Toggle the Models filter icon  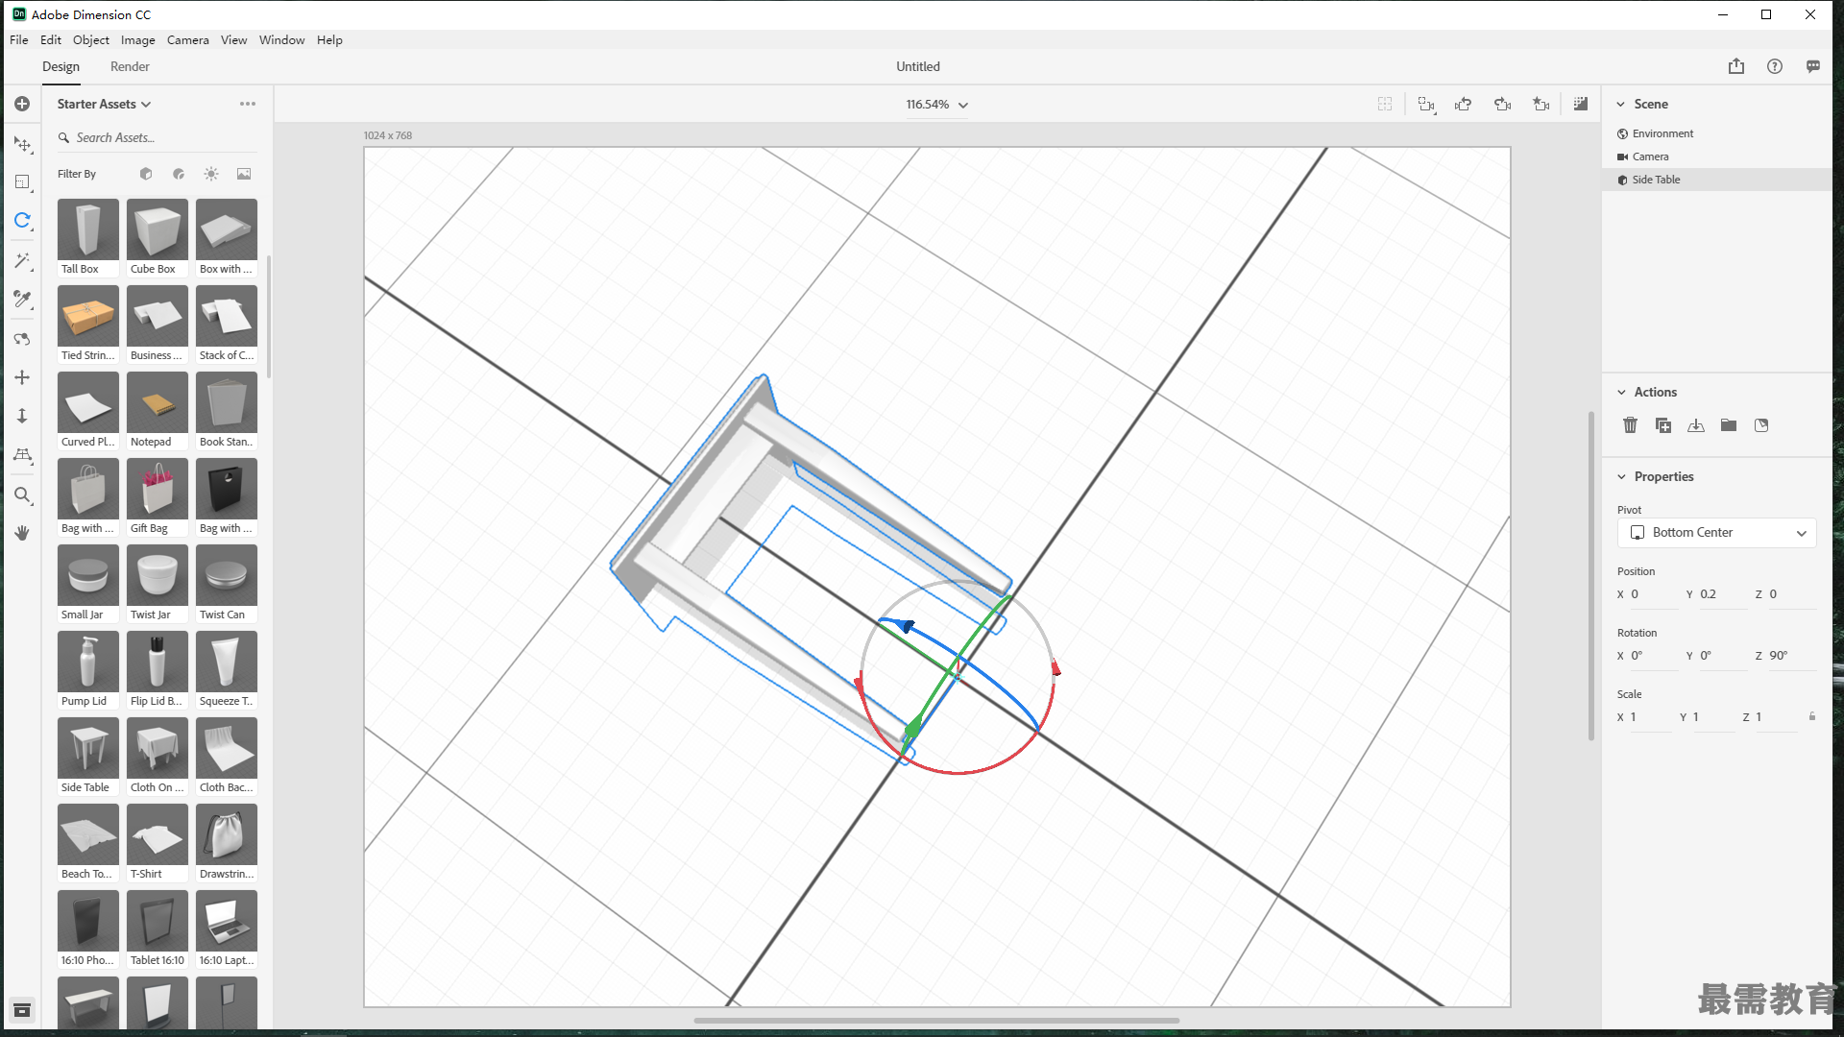(x=146, y=174)
